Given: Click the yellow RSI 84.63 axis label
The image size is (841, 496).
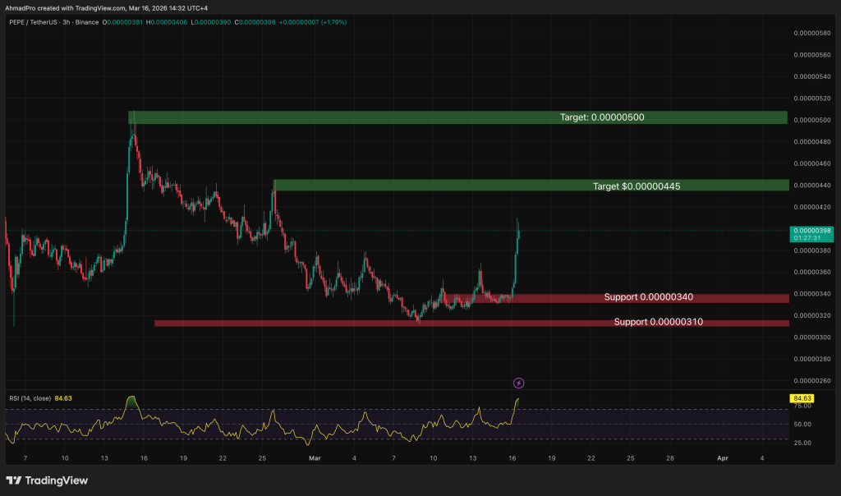Looking at the screenshot, I should [802, 397].
